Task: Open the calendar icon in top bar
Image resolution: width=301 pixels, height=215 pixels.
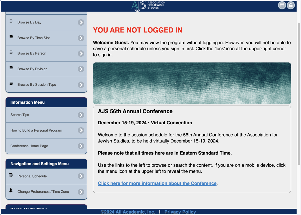Action: 282,5
